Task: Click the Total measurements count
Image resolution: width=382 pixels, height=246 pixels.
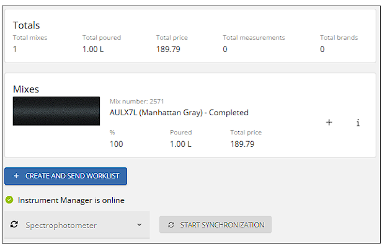Action: click(225, 49)
